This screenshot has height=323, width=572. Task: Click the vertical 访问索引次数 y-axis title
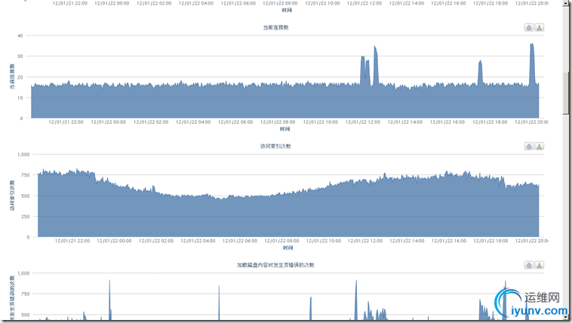(12, 195)
